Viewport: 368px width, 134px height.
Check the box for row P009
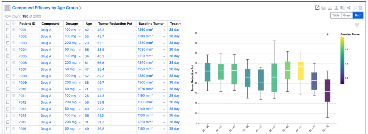click(8, 82)
